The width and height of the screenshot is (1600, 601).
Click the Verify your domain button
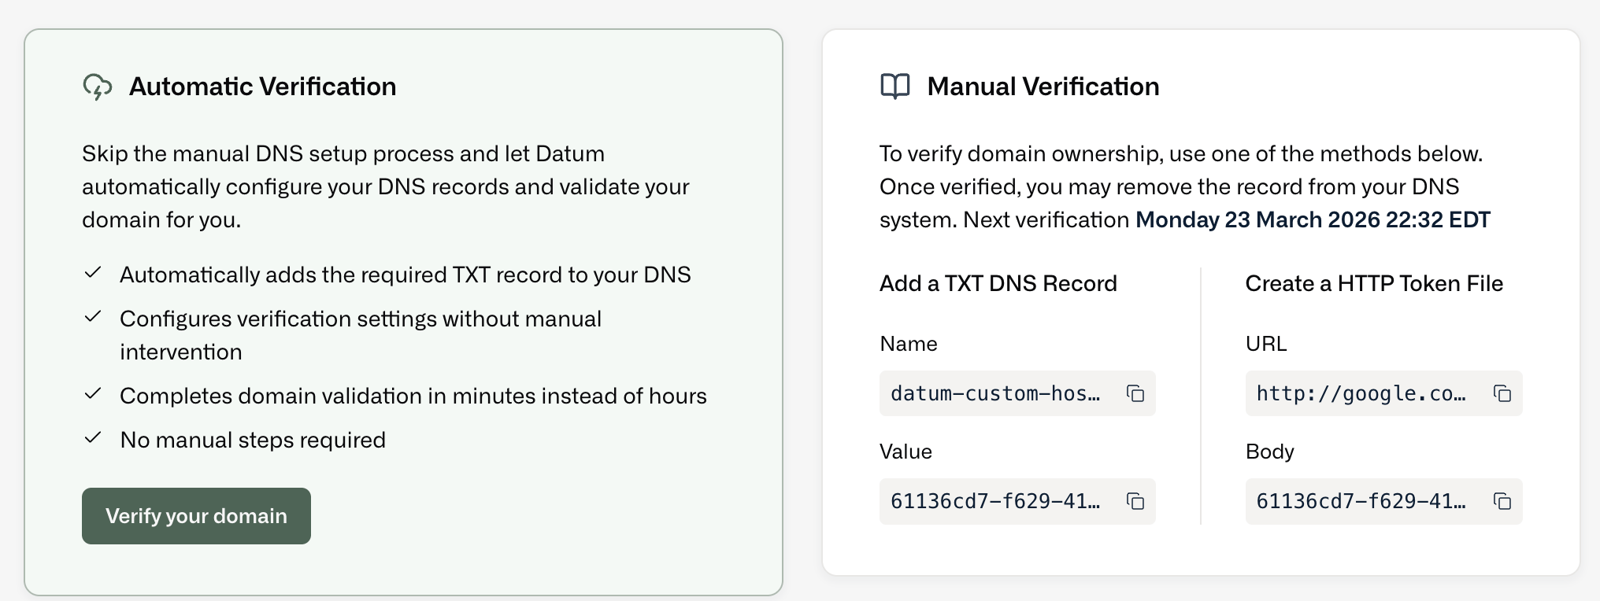pyautogui.click(x=196, y=516)
